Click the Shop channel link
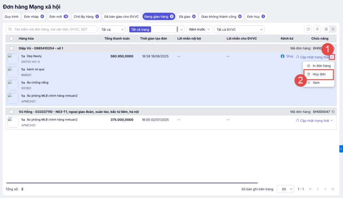 [x=290, y=56]
